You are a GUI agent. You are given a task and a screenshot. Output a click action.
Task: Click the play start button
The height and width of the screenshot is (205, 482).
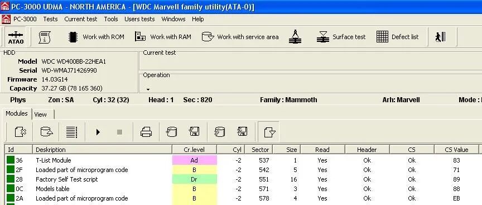tap(98, 132)
